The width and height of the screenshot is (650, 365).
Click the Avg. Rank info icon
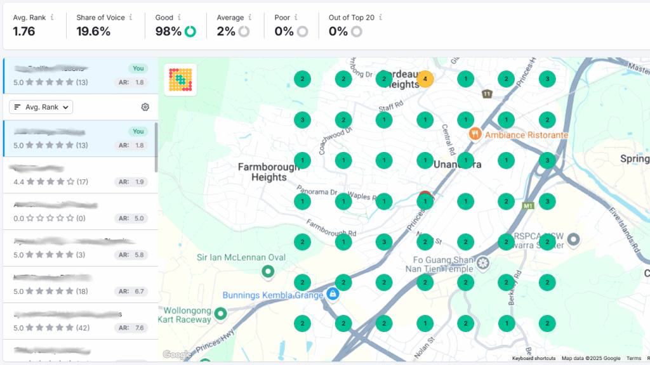tap(52, 18)
